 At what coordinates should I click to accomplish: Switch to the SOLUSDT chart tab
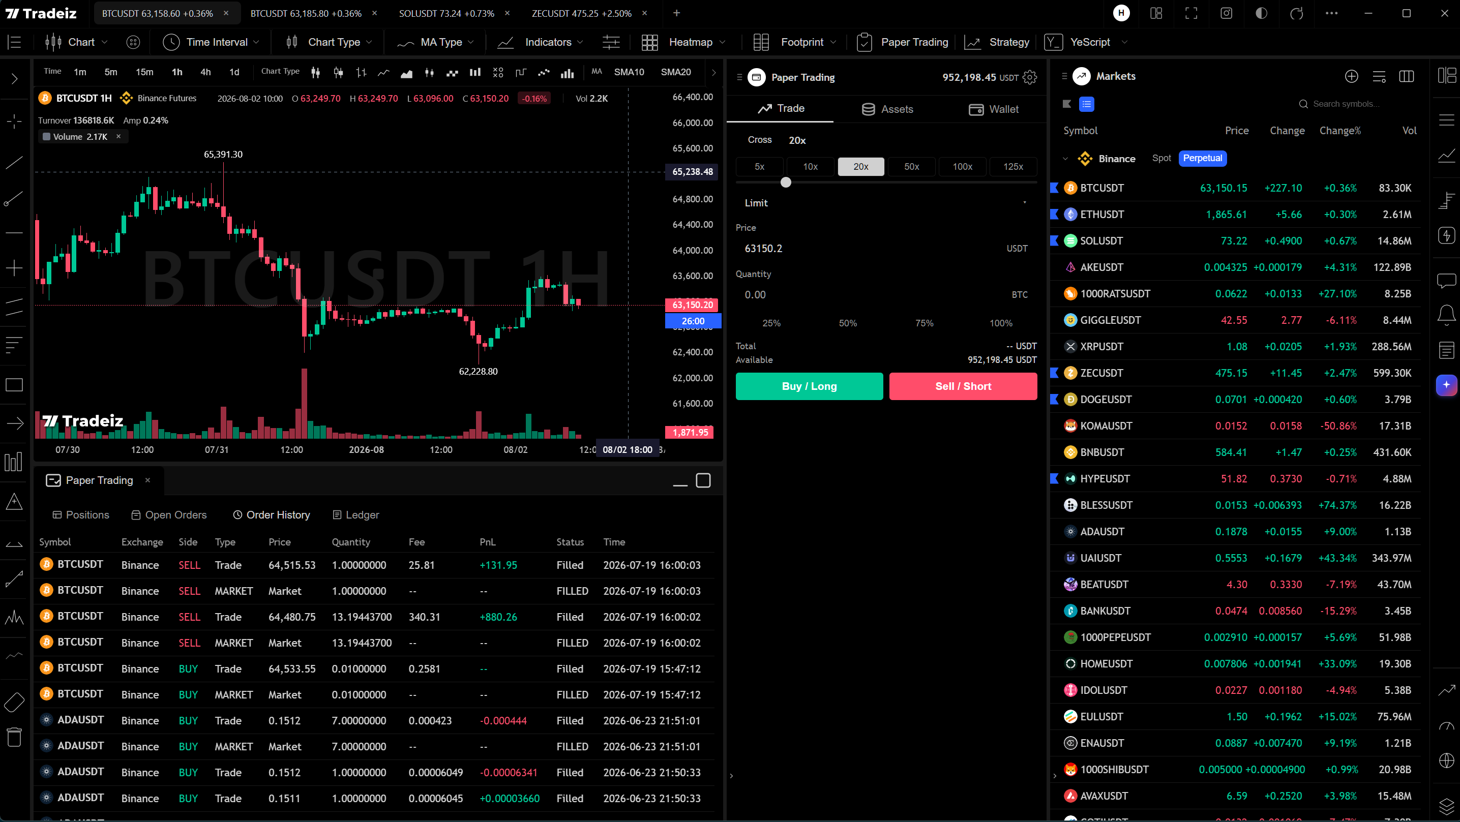coord(446,13)
